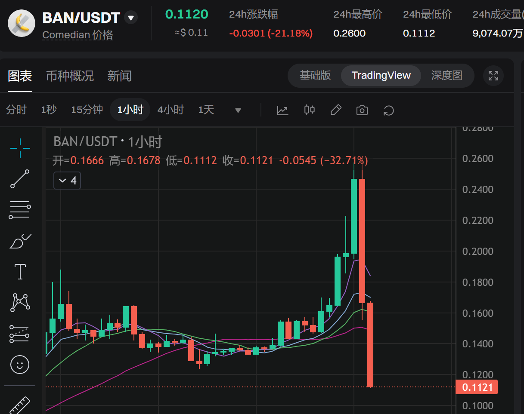Switch to the 新闻 tab
This screenshot has width=524, height=414.
(x=120, y=76)
